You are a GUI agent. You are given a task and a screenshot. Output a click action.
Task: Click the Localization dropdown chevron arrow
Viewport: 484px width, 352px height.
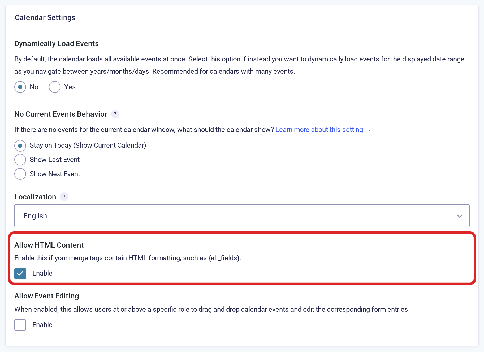pos(459,216)
